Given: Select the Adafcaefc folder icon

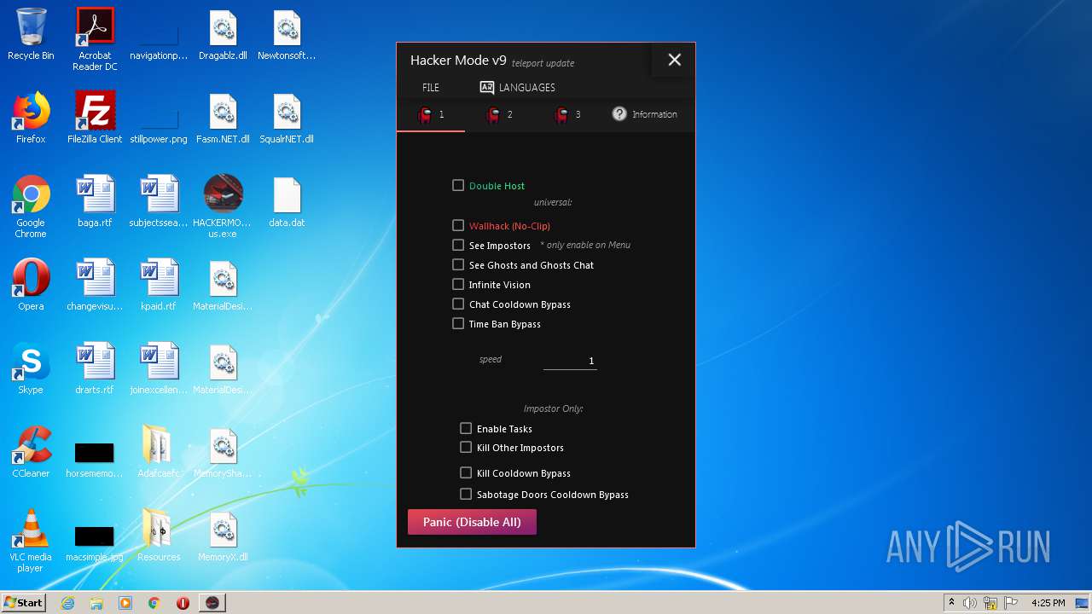Looking at the screenshot, I should point(159,452).
